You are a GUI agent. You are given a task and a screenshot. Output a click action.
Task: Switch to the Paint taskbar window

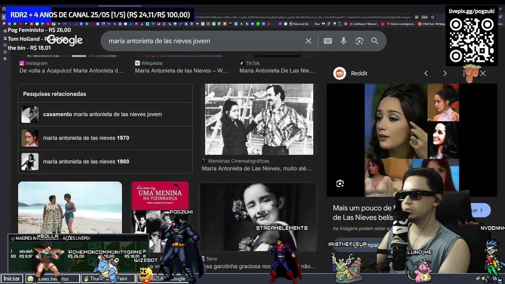(x=108, y=278)
